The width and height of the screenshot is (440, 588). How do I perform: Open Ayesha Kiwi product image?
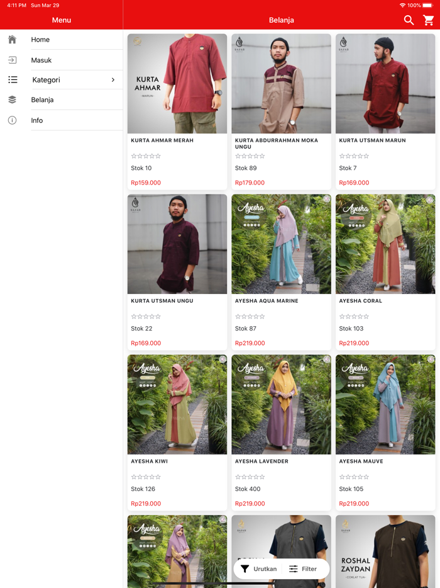(x=177, y=405)
